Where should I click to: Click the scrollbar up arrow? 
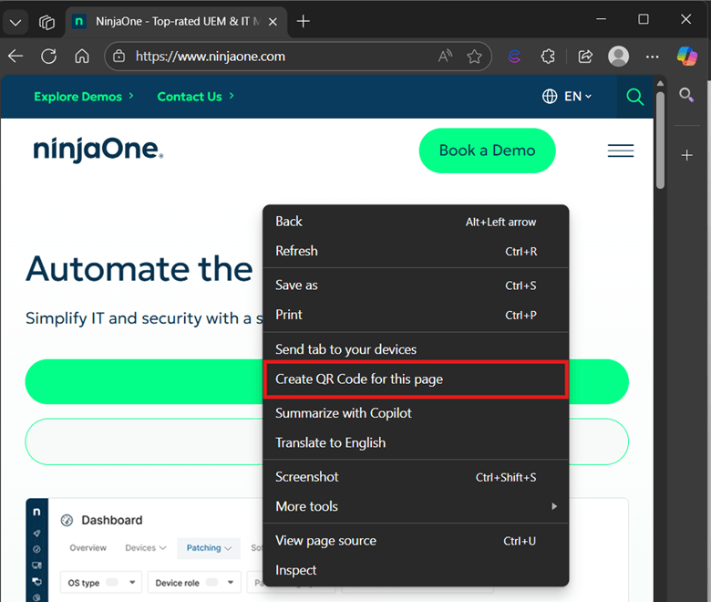click(660, 84)
